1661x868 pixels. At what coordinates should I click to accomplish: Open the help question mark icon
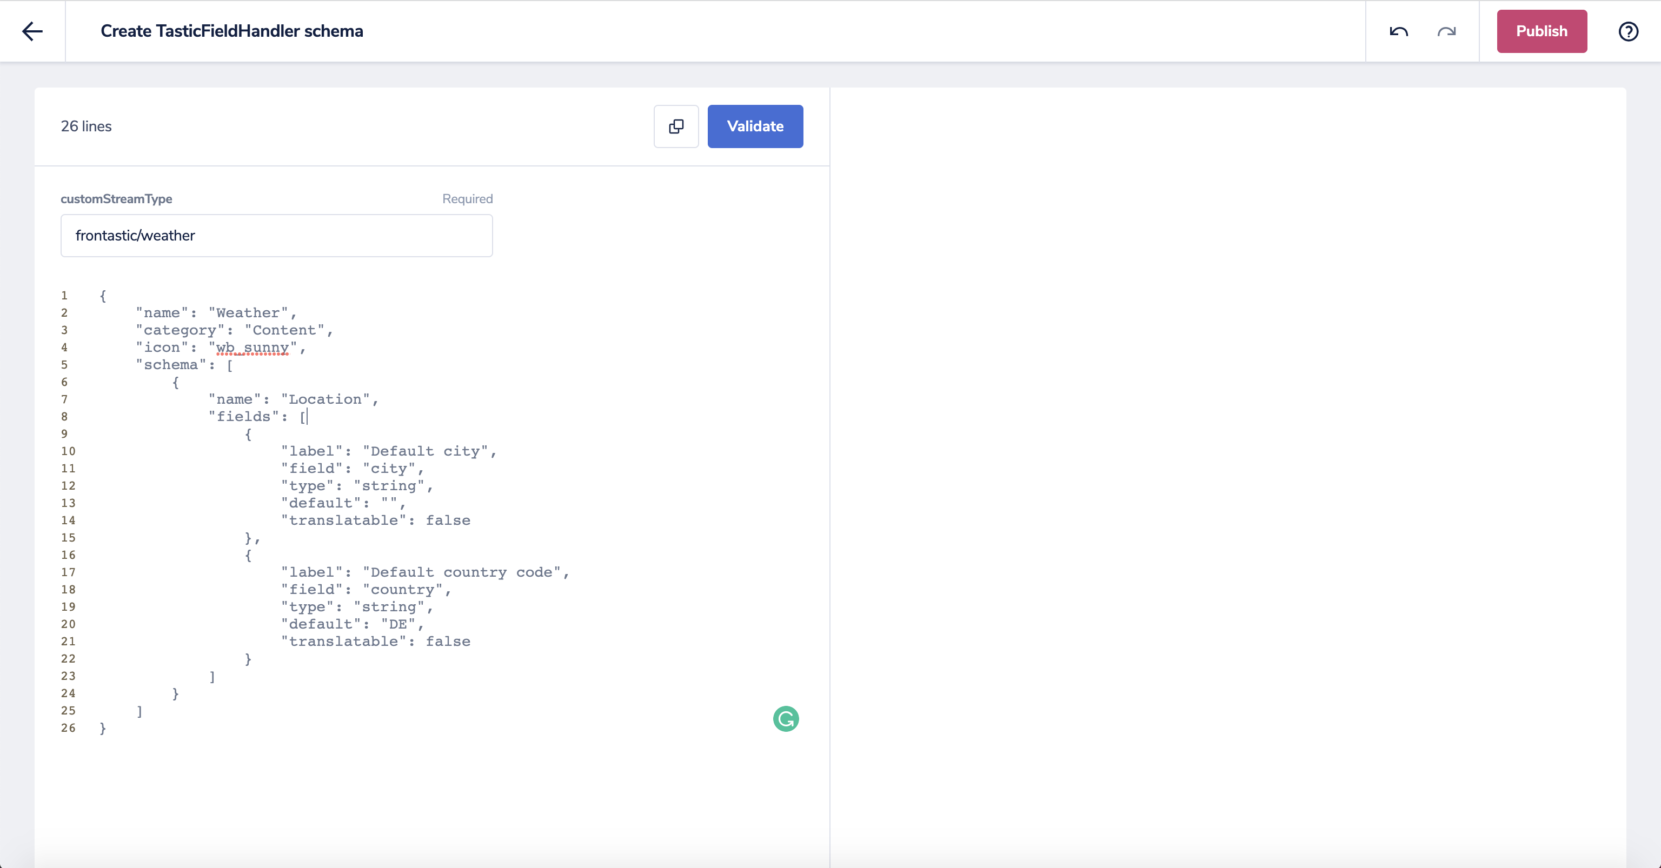(1628, 31)
